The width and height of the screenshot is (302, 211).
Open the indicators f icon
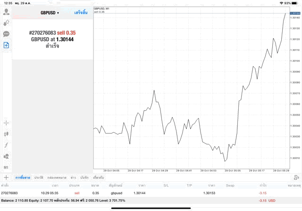(6, 145)
